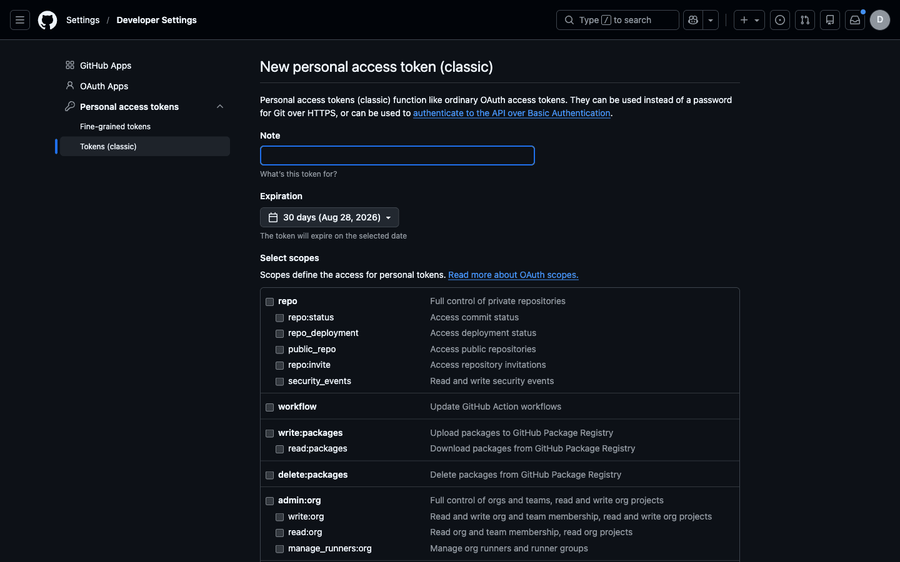Click the text 'Full control of private repositories'
The image size is (900, 562).
tap(497, 301)
